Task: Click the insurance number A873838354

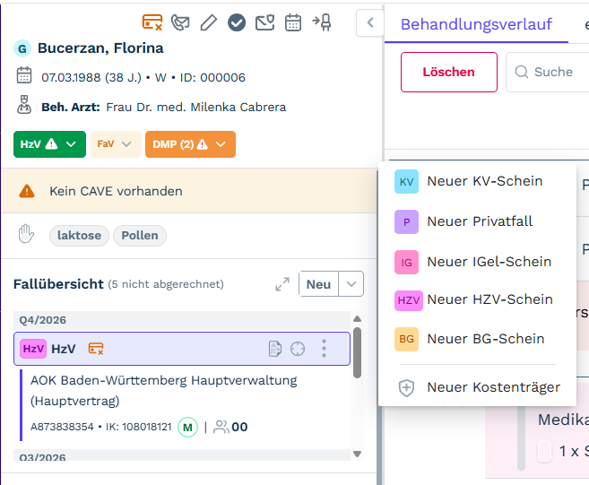Action: pos(62,427)
